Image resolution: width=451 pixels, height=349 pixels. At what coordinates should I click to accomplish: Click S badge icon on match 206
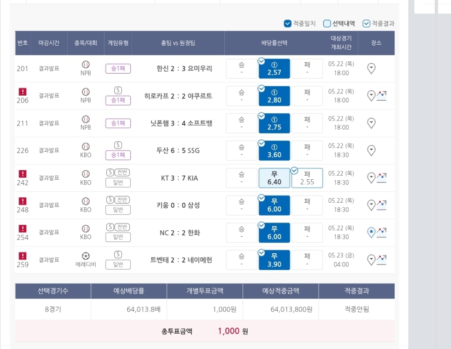tap(118, 90)
